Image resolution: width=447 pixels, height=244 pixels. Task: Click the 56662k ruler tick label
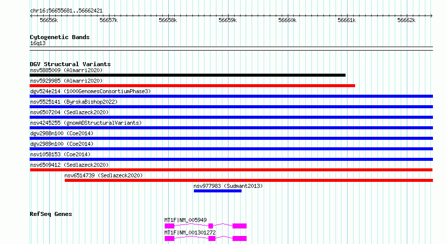406,20
